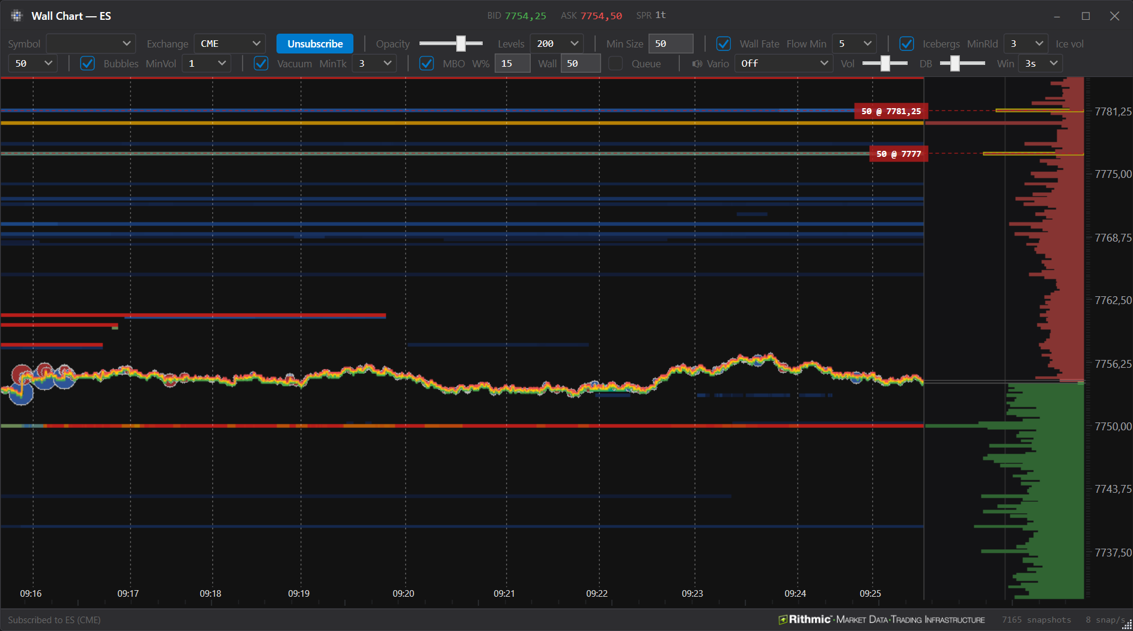Open the Win 3s dropdown

pyautogui.click(x=1040, y=64)
